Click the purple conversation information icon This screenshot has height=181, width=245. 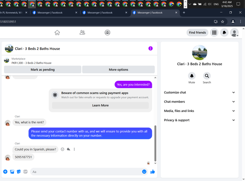pyautogui.click(x=150, y=48)
